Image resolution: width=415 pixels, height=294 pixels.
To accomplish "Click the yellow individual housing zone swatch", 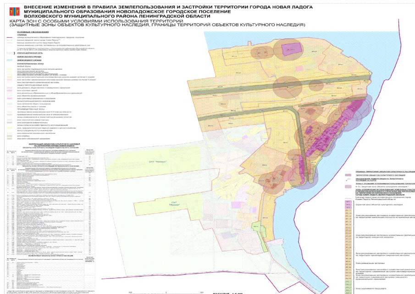I will pos(10,69).
